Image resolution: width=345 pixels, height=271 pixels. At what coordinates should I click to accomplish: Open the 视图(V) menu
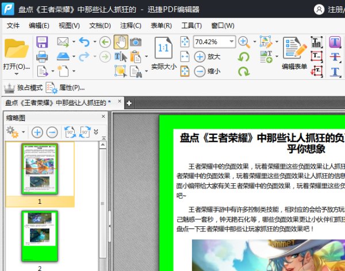click(69, 25)
